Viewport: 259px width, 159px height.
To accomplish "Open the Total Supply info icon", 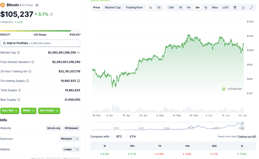I will [19, 90].
